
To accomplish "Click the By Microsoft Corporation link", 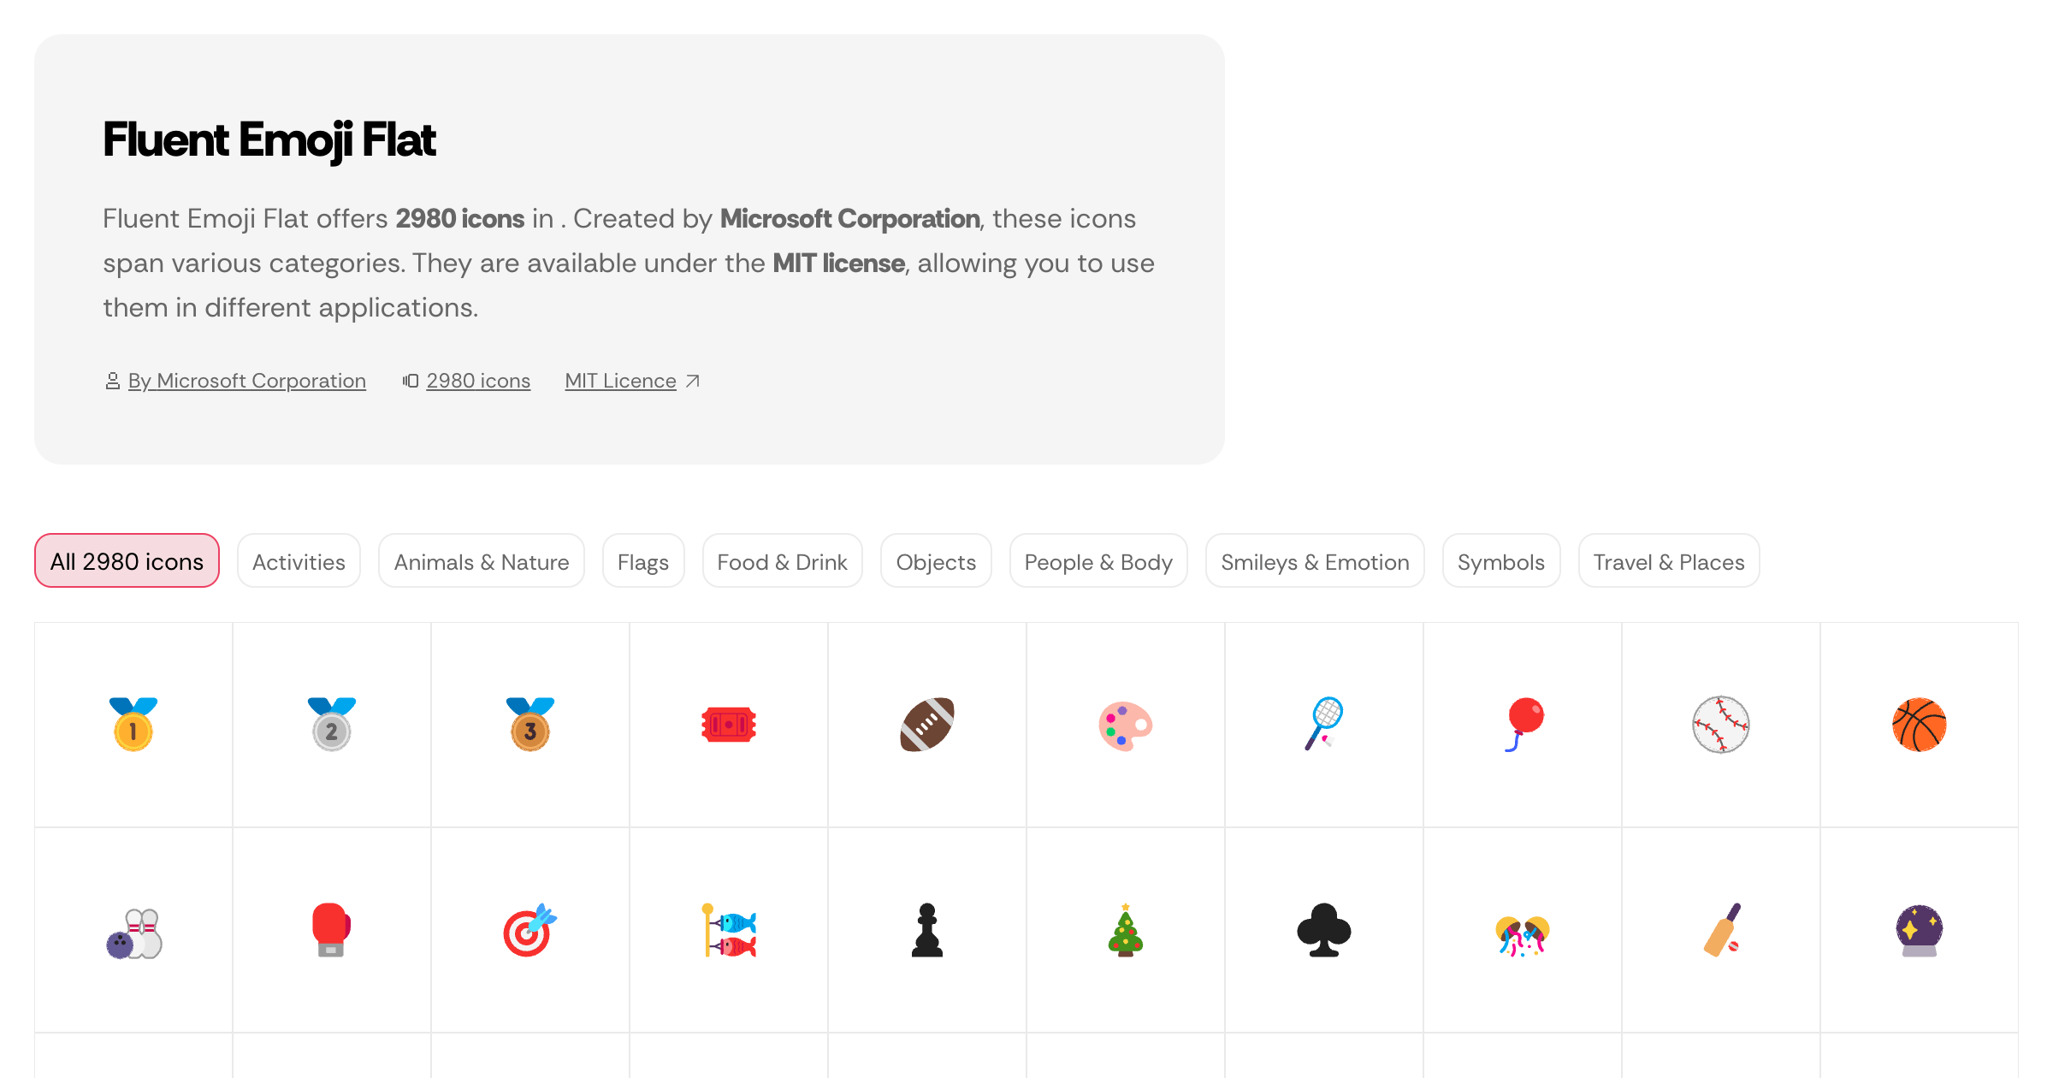I will (246, 380).
